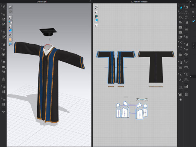The height and width of the screenshot is (147, 196).
Task: Click the garment icon with arrow in 2D window
Action: [96, 11]
